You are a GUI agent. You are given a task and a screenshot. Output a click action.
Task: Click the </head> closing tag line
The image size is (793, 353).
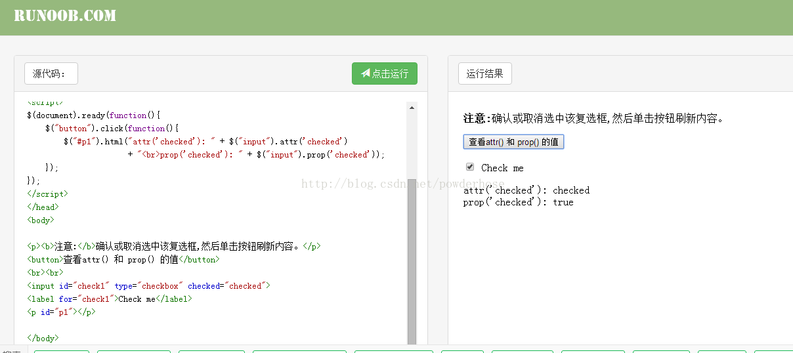point(43,207)
